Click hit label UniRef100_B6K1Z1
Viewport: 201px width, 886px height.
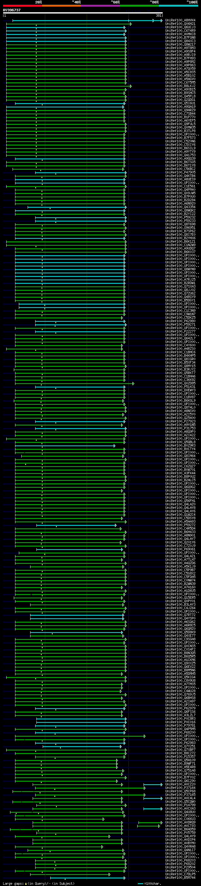click(180, 241)
